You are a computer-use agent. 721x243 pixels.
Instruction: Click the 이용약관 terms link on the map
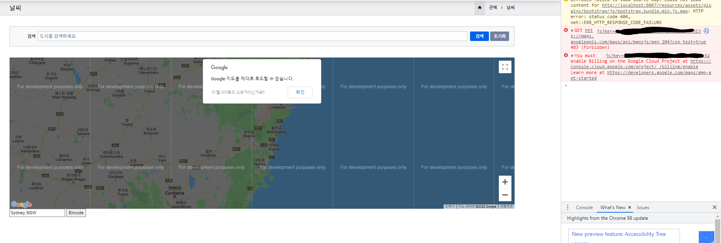click(x=506, y=206)
